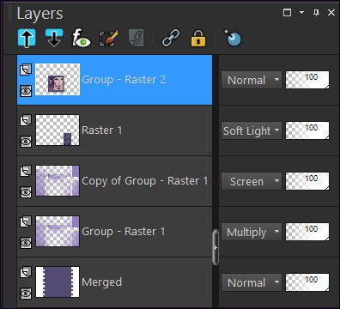Open Multiply blend mode dropdown
The height and width of the screenshot is (309, 340).
pos(252,232)
